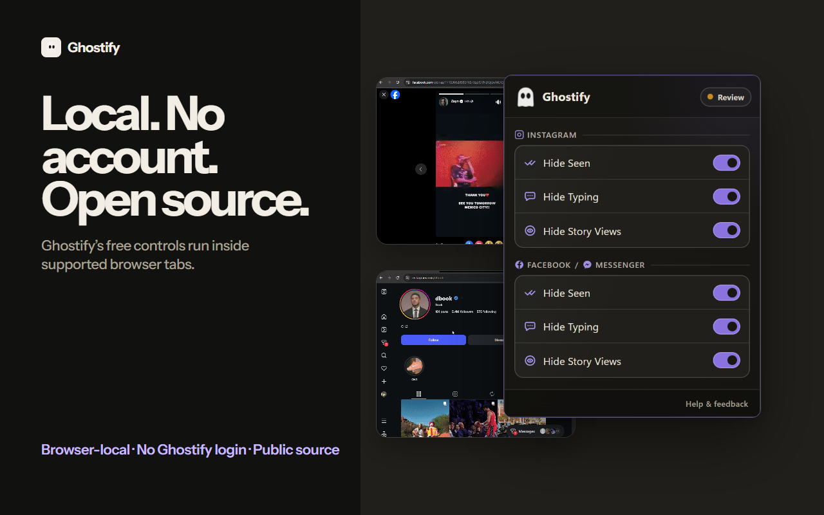Click the Instagram logo in the Instagram sidebar
The width and height of the screenshot is (824, 515).
tap(384, 292)
